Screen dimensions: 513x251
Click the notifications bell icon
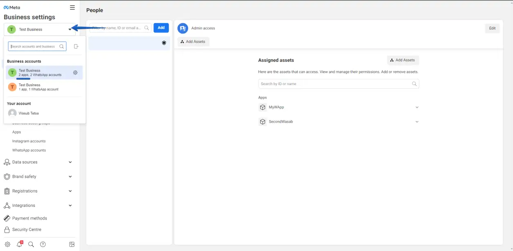(19, 244)
